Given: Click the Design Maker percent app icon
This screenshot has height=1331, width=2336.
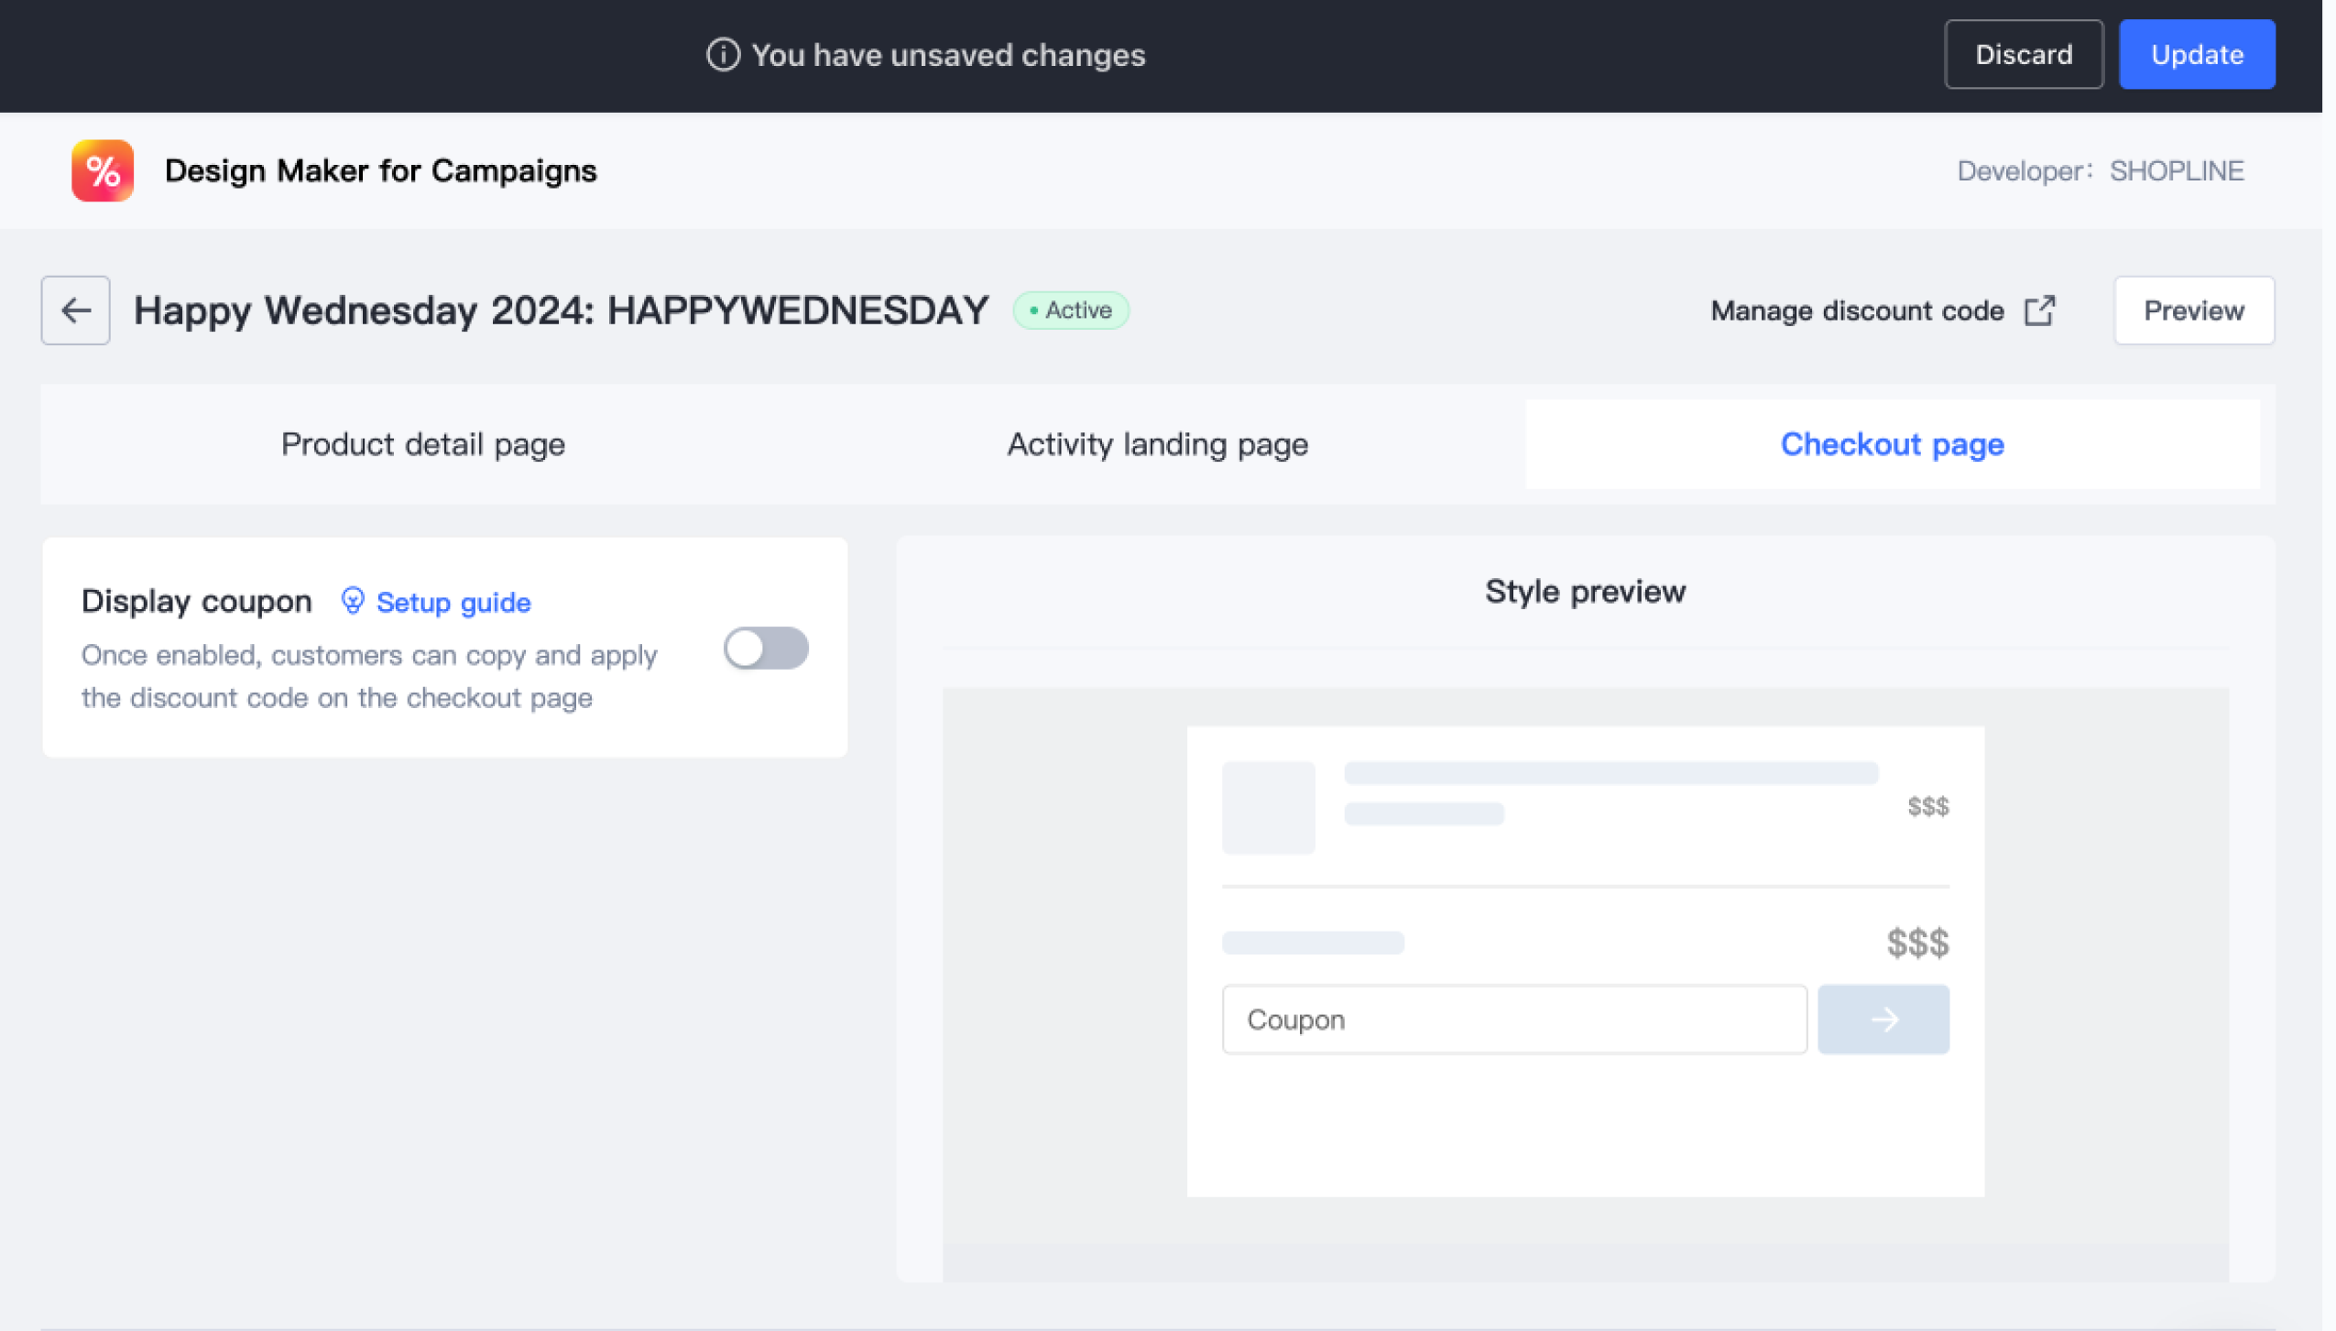Looking at the screenshot, I should coord(103,171).
